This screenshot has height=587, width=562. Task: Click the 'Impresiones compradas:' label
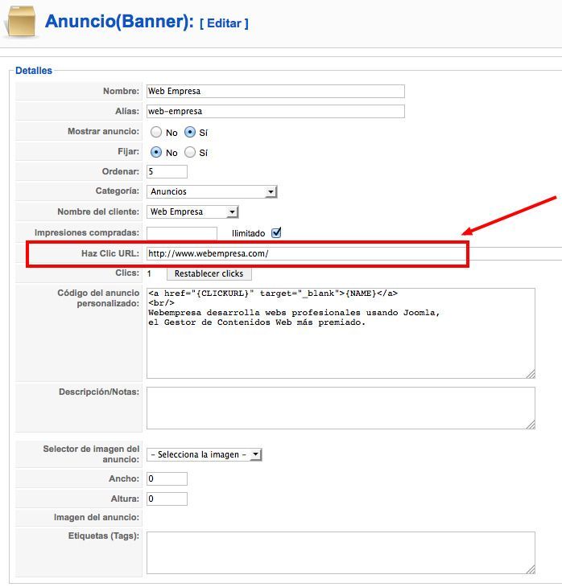(87, 232)
